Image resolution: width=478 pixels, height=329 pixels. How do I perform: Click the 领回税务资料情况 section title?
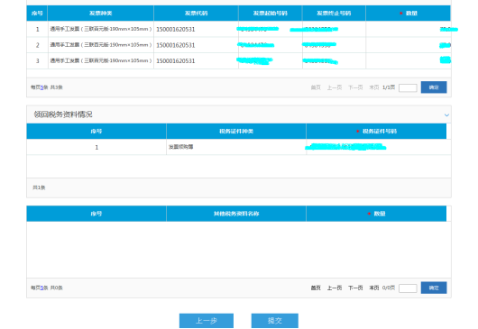pyautogui.click(x=63, y=114)
